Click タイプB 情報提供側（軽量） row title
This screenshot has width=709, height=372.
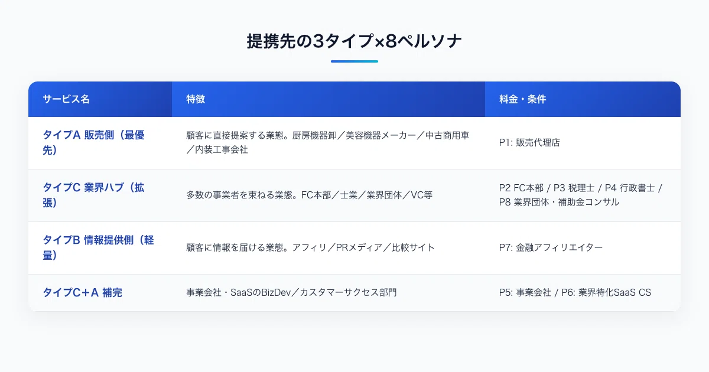[98, 247]
